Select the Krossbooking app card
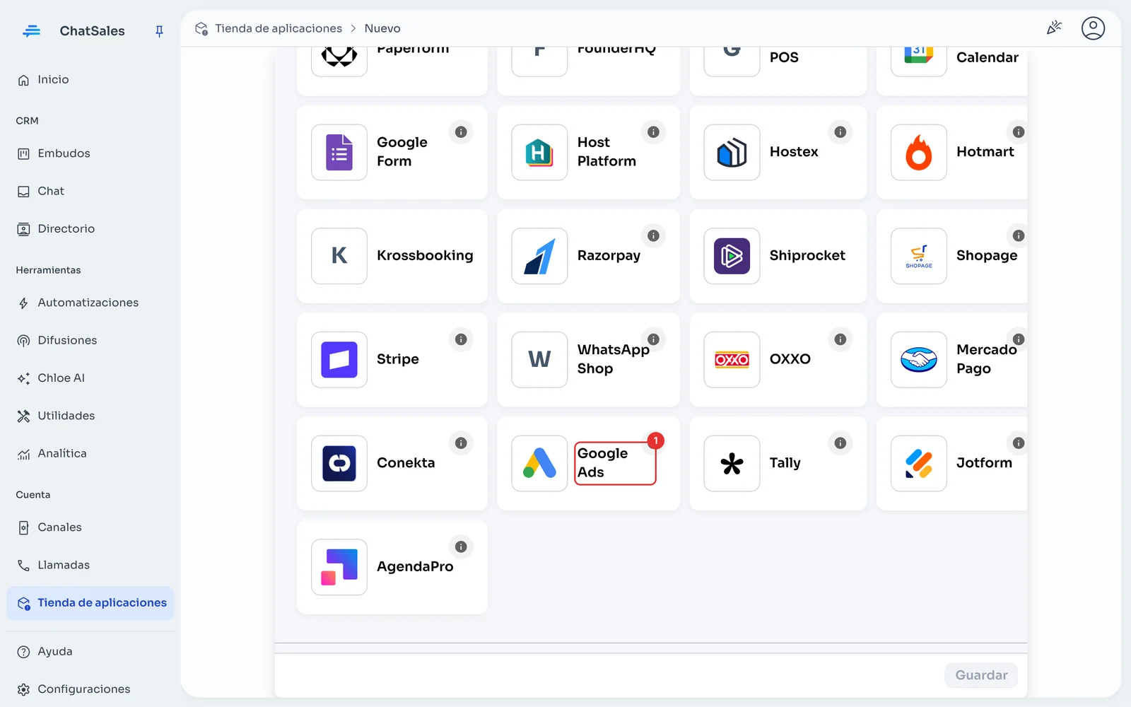This screenshot has width=1131, height=707. pos(392,256)
